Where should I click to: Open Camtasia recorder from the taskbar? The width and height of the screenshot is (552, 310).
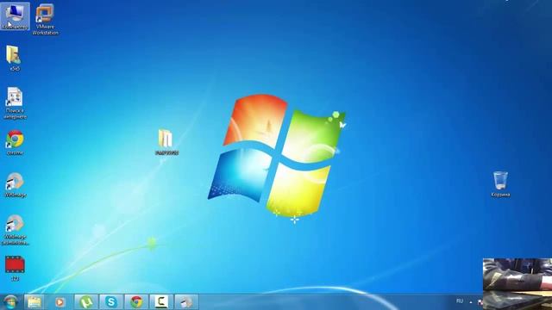tap(161, 302)
